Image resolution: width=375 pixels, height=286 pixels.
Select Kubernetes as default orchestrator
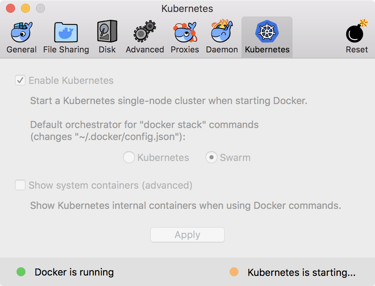pos(129,157)
